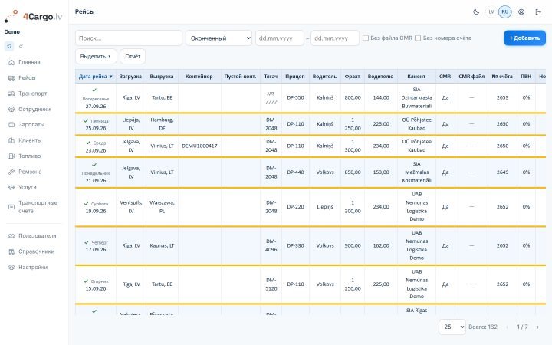The width and height of the screenshot is (552, 345).
Task: Click the Отчёт button
Action: tap(133, 56)
